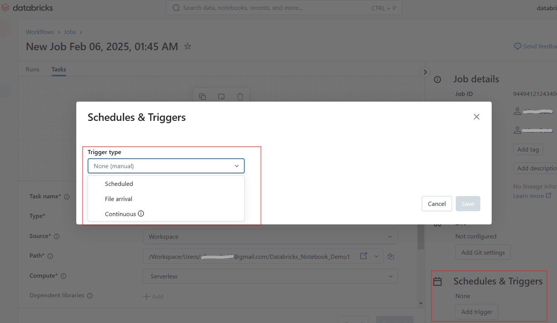Click Cancel in the dialog
This screenshot has height=323, width=557.
437,204
